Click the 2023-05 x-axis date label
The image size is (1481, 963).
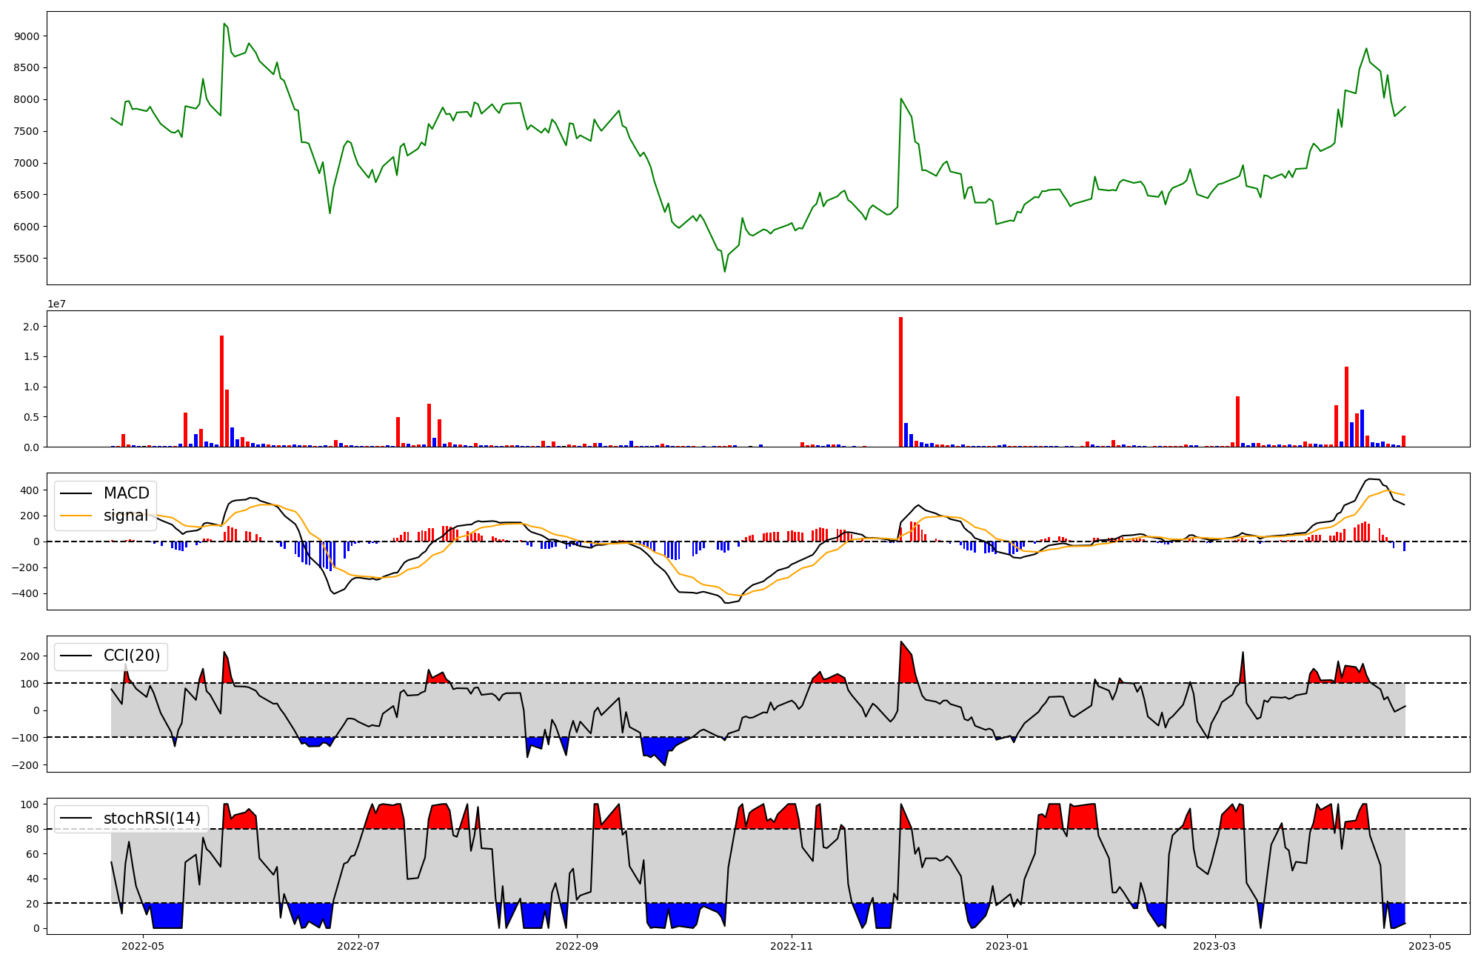[1429, 946]
